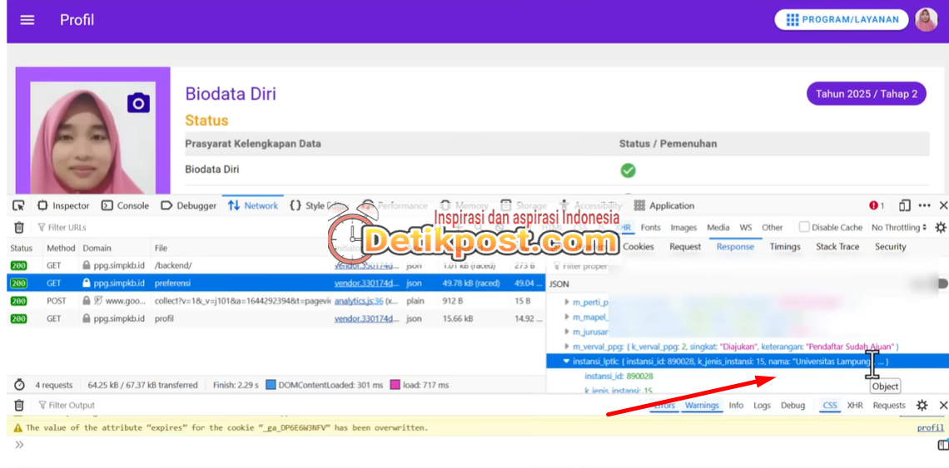Enable the Disable Cache checkbox
Image resolution: width=949 pixels, height=468 pixels.
[804, 227]
